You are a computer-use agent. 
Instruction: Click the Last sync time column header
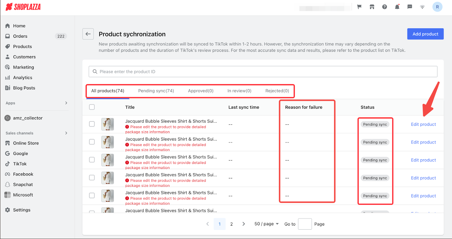pos(244,107)
